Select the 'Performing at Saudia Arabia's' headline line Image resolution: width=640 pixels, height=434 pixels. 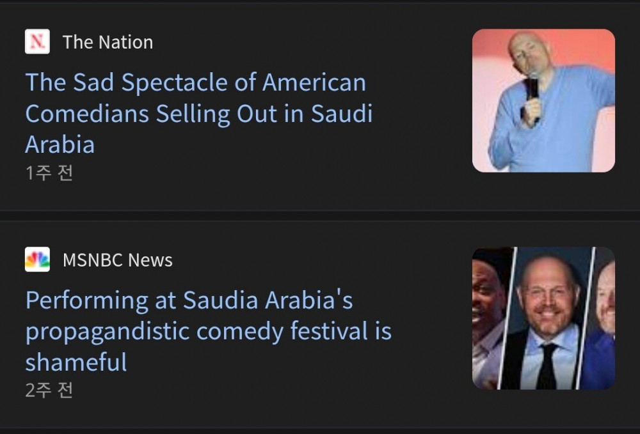click(189, 300)
